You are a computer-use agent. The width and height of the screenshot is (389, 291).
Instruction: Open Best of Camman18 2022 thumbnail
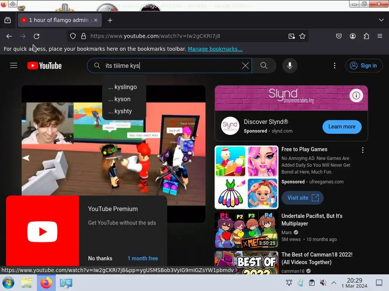[246, 263]
